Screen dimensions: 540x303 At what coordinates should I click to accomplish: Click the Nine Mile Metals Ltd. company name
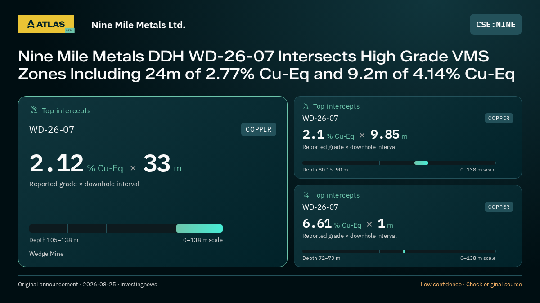(x=138, y=25)
